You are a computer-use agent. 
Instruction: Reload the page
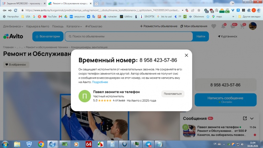click(x=16, y=10)
